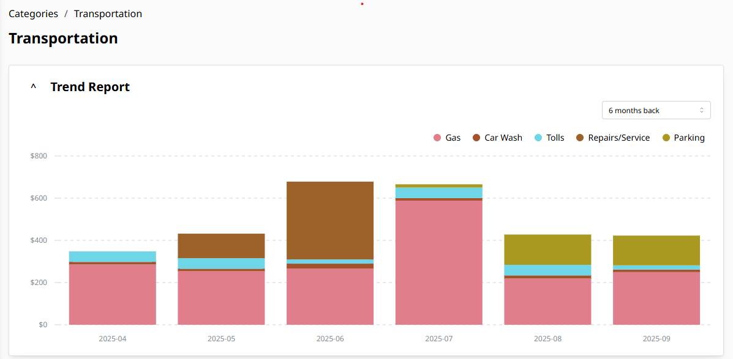
Task: Toggle the Gas legend pink dot
Action: pos(438,138)
